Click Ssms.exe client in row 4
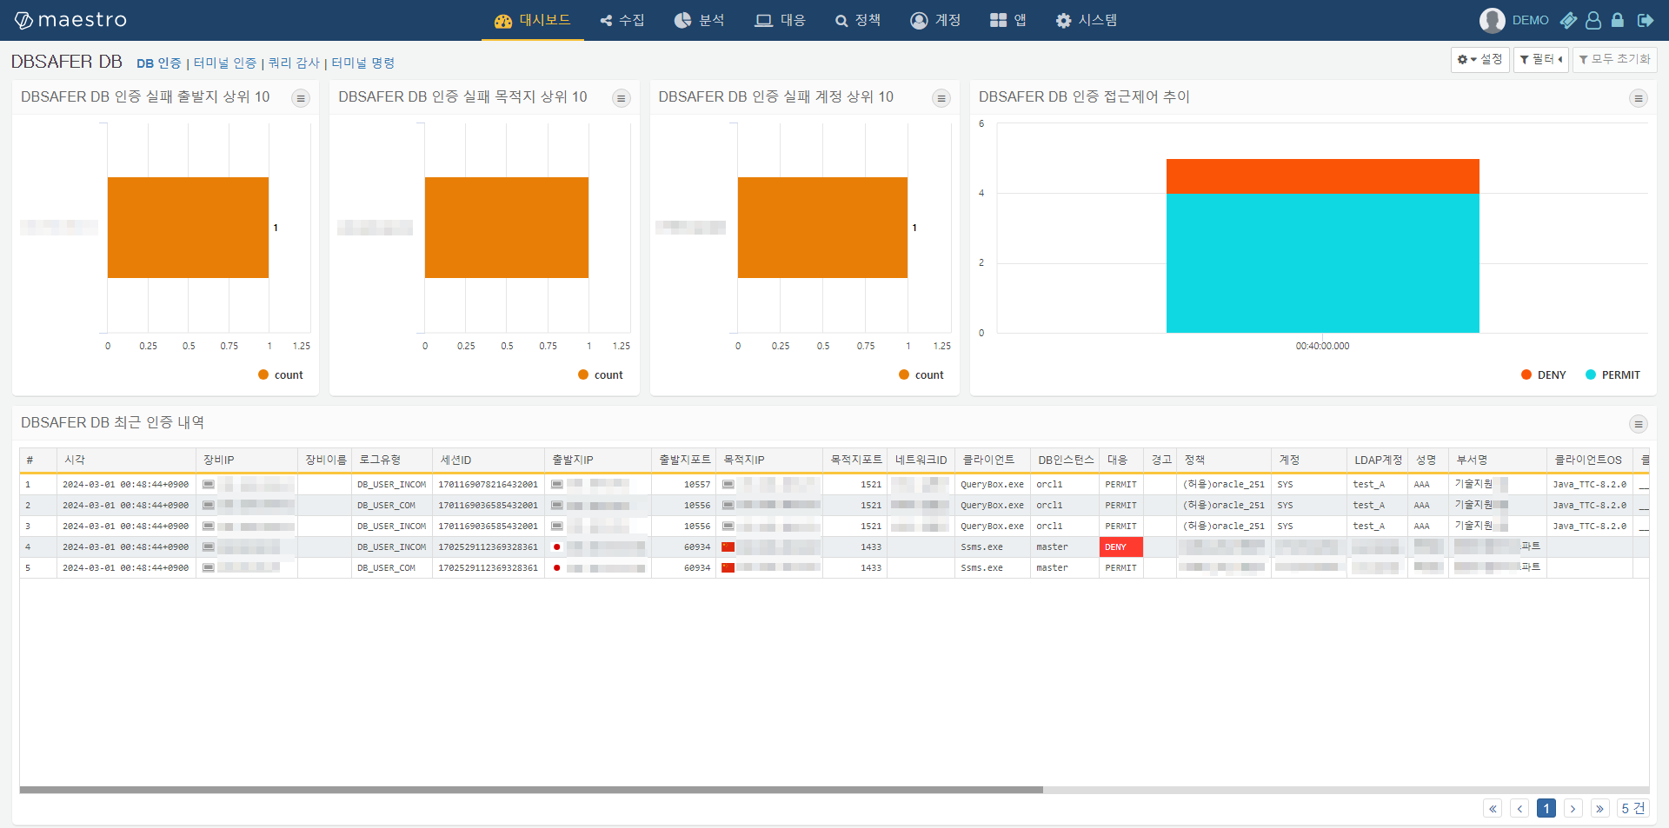 (x=981, y=547)
